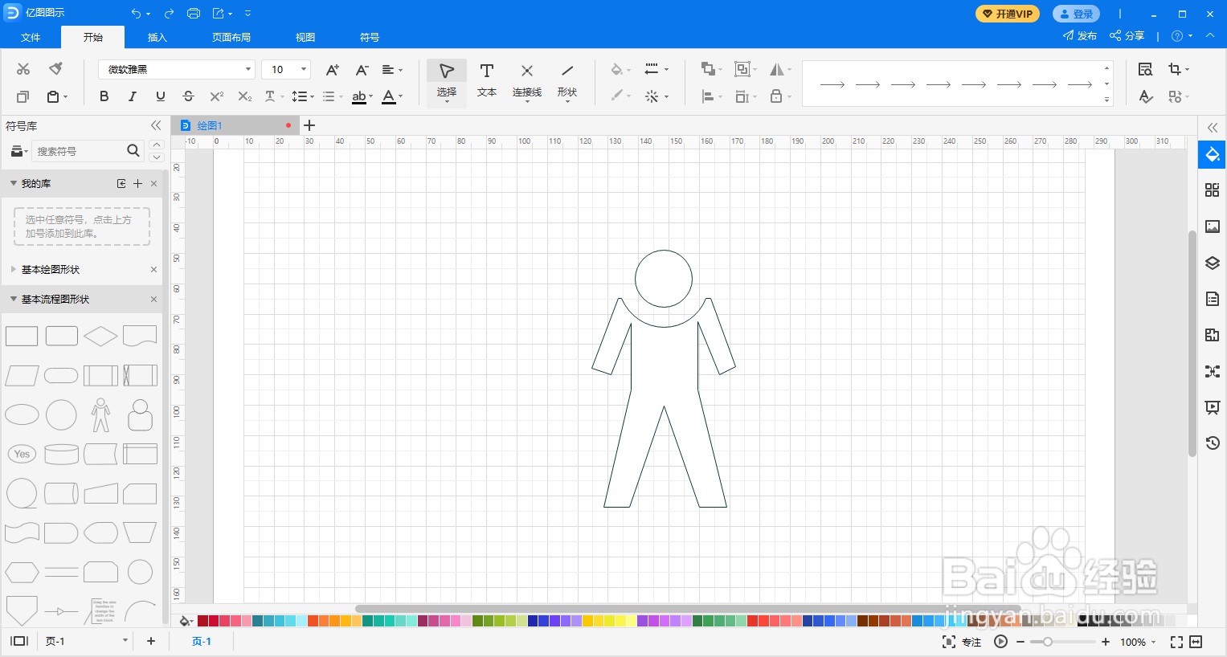
Task: Click the Copy icon
Action: 23,96
